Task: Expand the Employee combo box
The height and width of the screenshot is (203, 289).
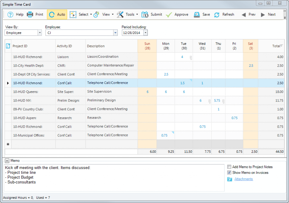Action: pyautogui.click(x=115, y=33)
